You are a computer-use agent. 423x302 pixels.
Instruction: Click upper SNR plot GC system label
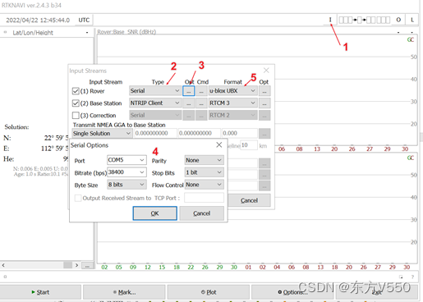click(x=411, y=40)
